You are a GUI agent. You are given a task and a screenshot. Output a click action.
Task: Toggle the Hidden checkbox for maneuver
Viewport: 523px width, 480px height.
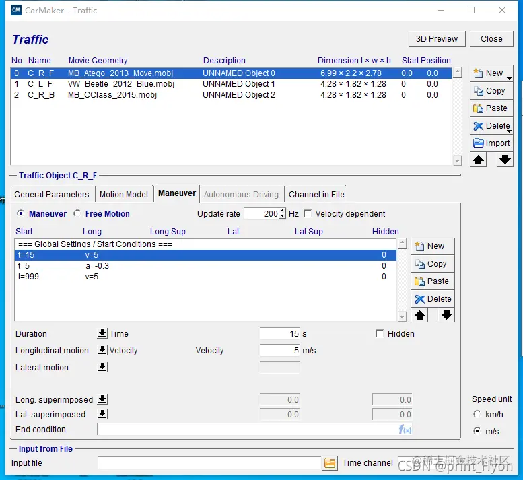click(379, 333)
